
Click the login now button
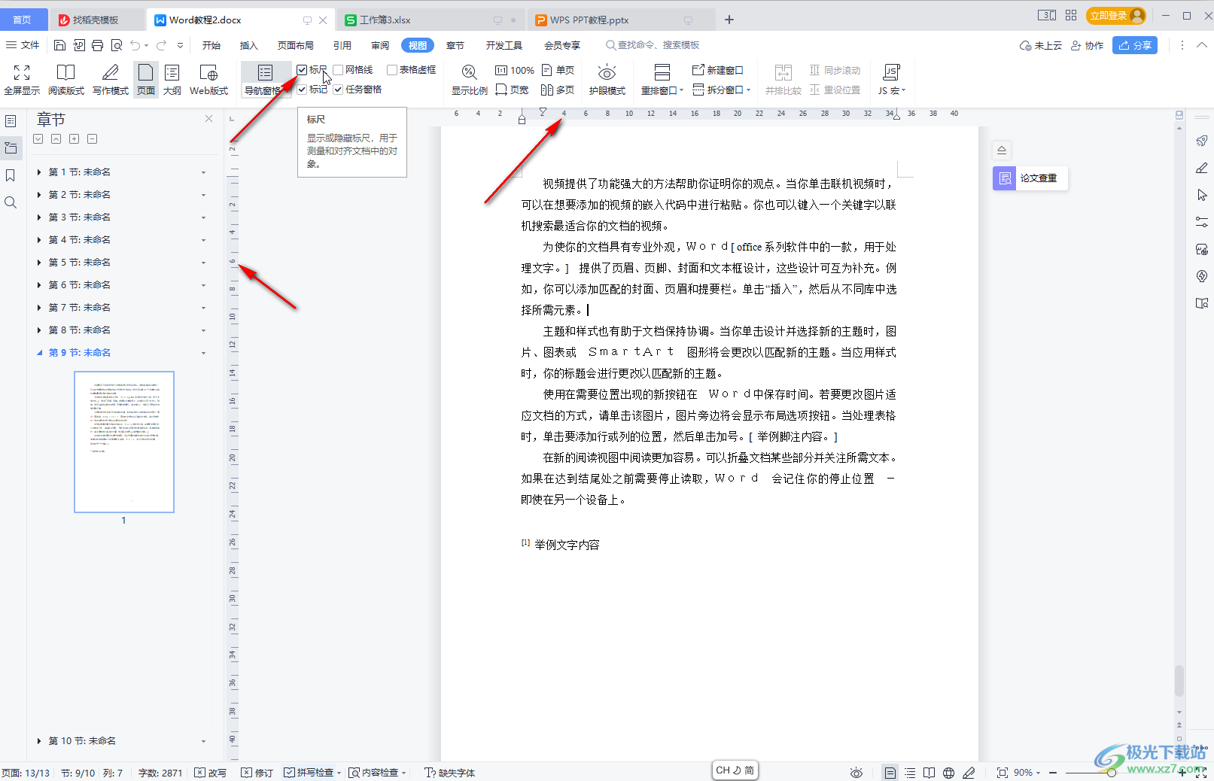pos(1115,16)
